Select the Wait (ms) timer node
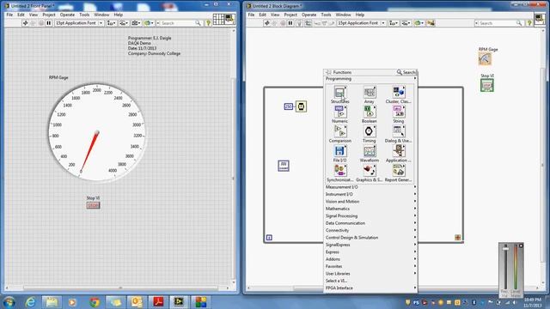 point(301,106)
